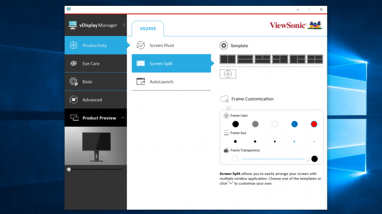Select the largest frame size dot
This screenshot has width=382, height=214.
[236, 141]
